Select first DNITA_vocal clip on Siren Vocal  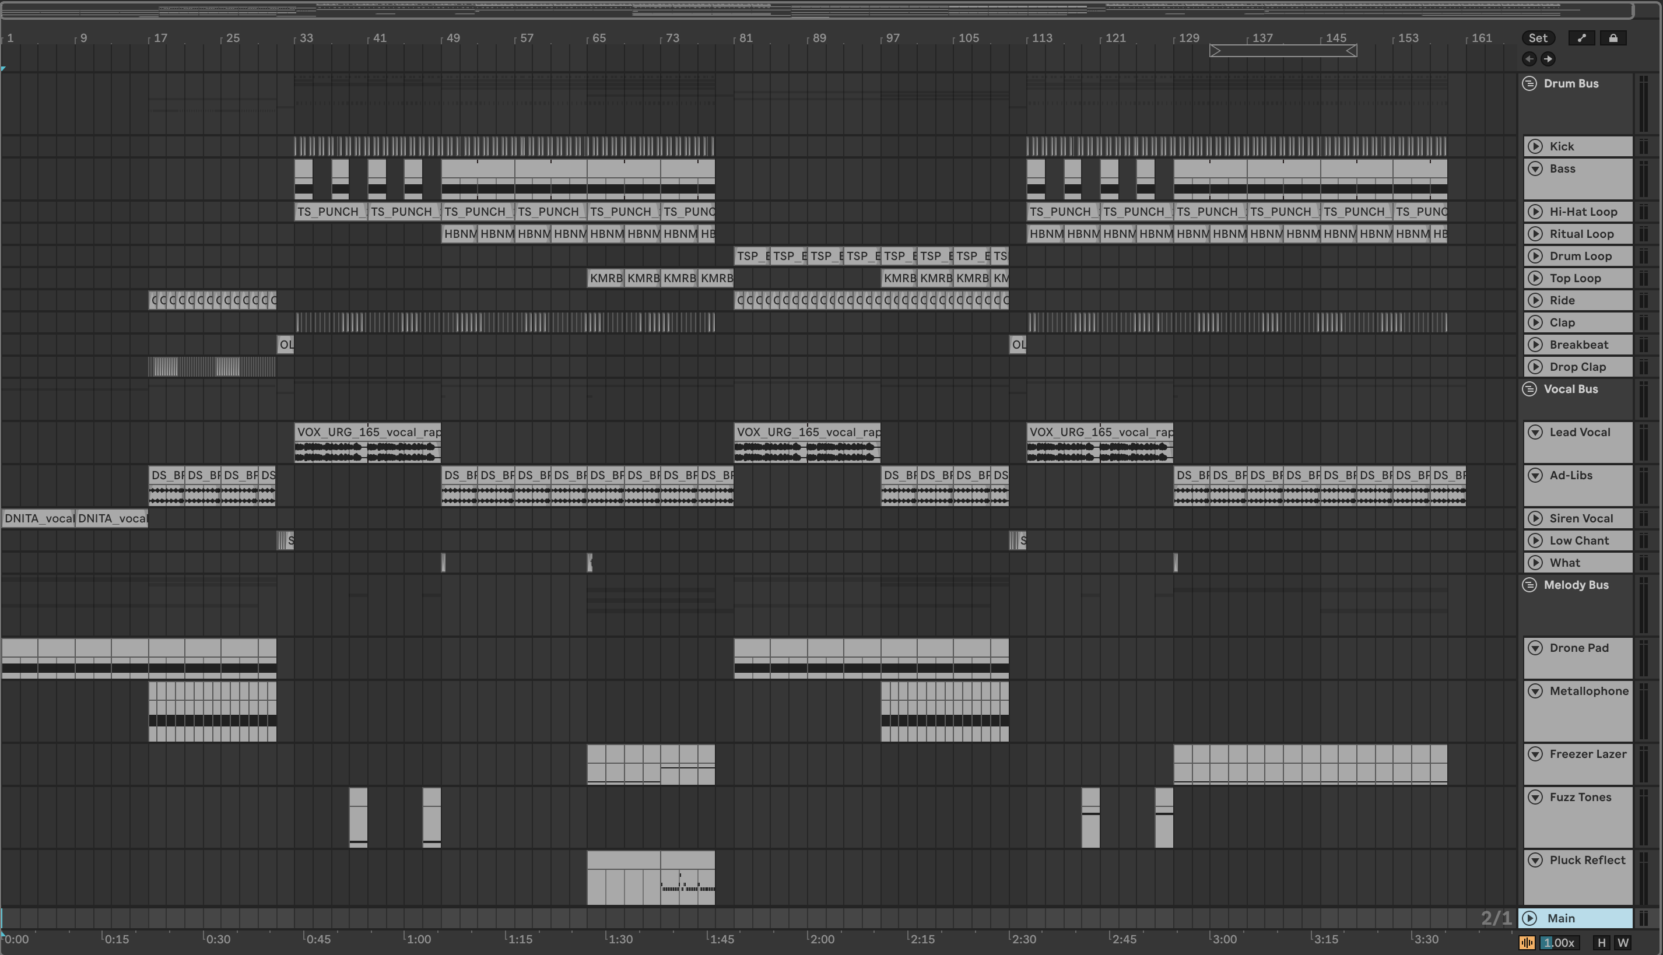coord(38,519)
